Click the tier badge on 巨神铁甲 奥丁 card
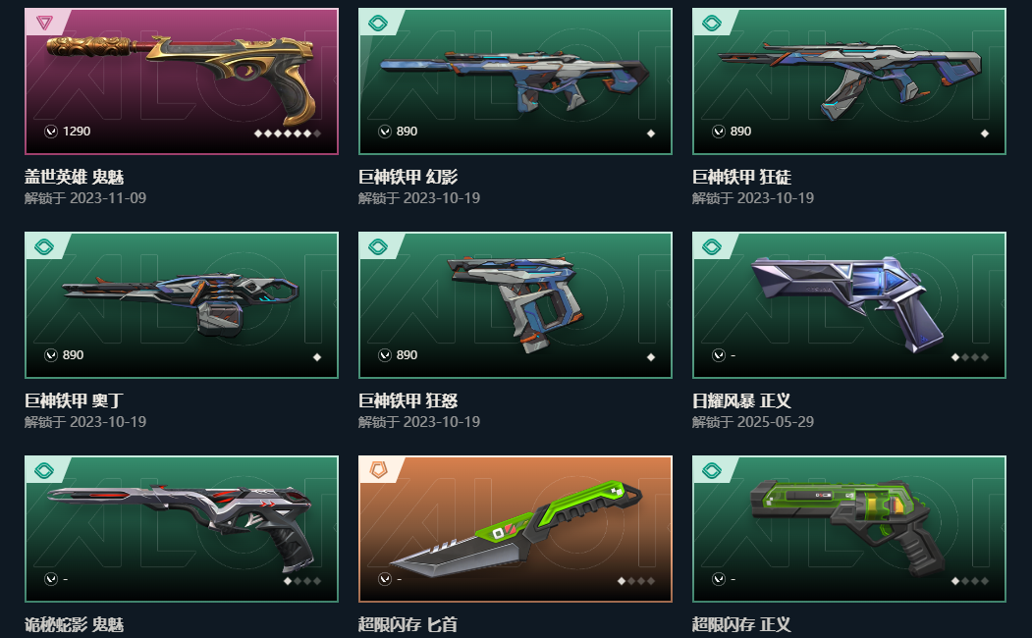 click(x=44, y=246)
